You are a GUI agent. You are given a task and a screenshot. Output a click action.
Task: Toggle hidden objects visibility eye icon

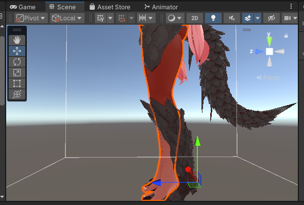[x=272, y=18]
